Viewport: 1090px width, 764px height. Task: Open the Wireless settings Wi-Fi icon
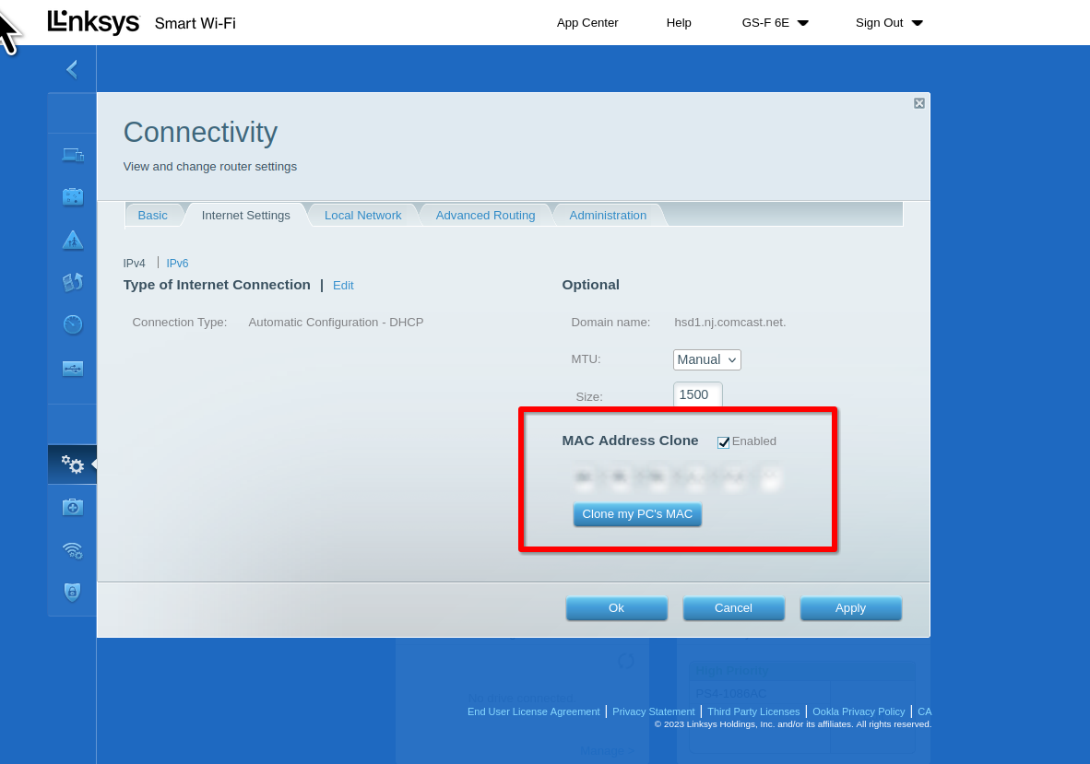click(72, 550)
